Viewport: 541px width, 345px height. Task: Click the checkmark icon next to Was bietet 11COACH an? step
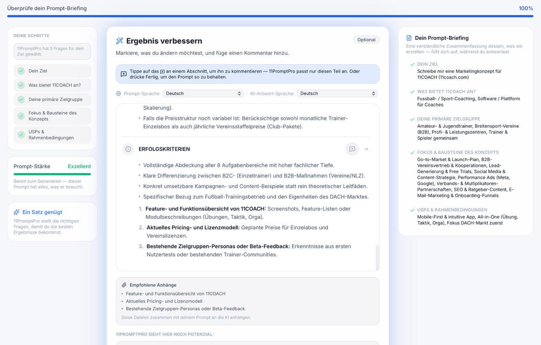point(21,85)
